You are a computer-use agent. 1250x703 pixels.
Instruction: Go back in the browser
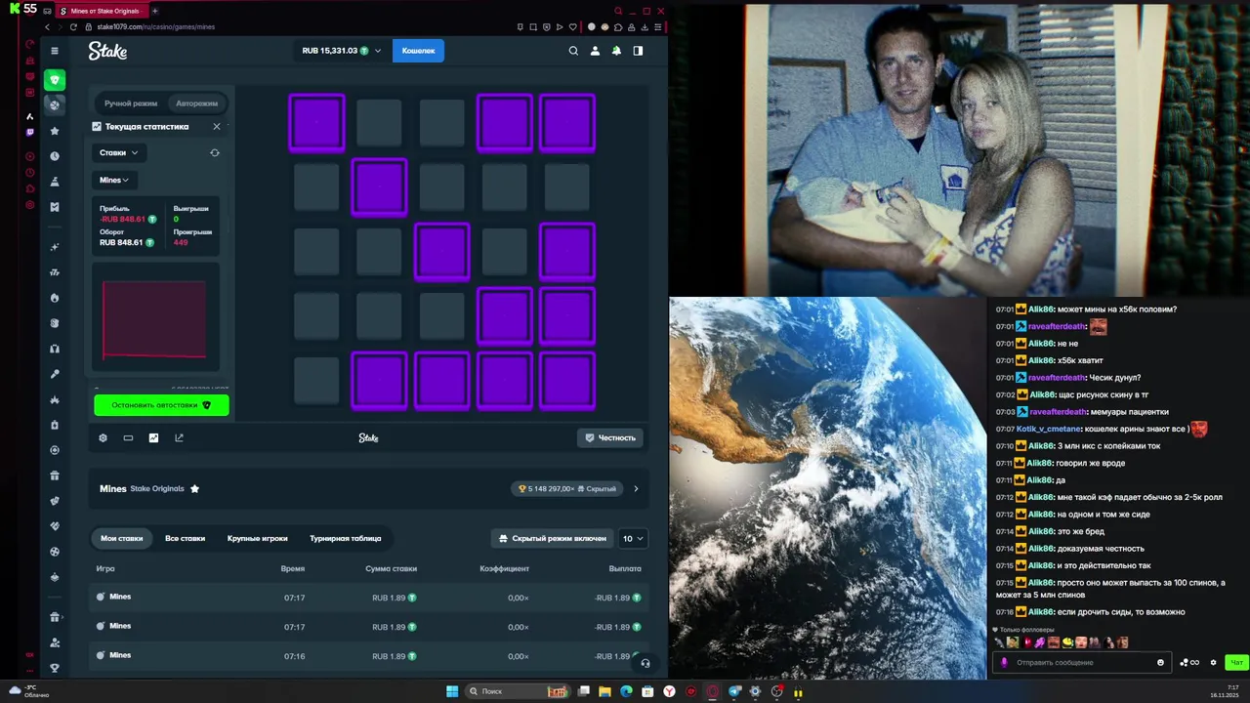[x=47, y=26]
